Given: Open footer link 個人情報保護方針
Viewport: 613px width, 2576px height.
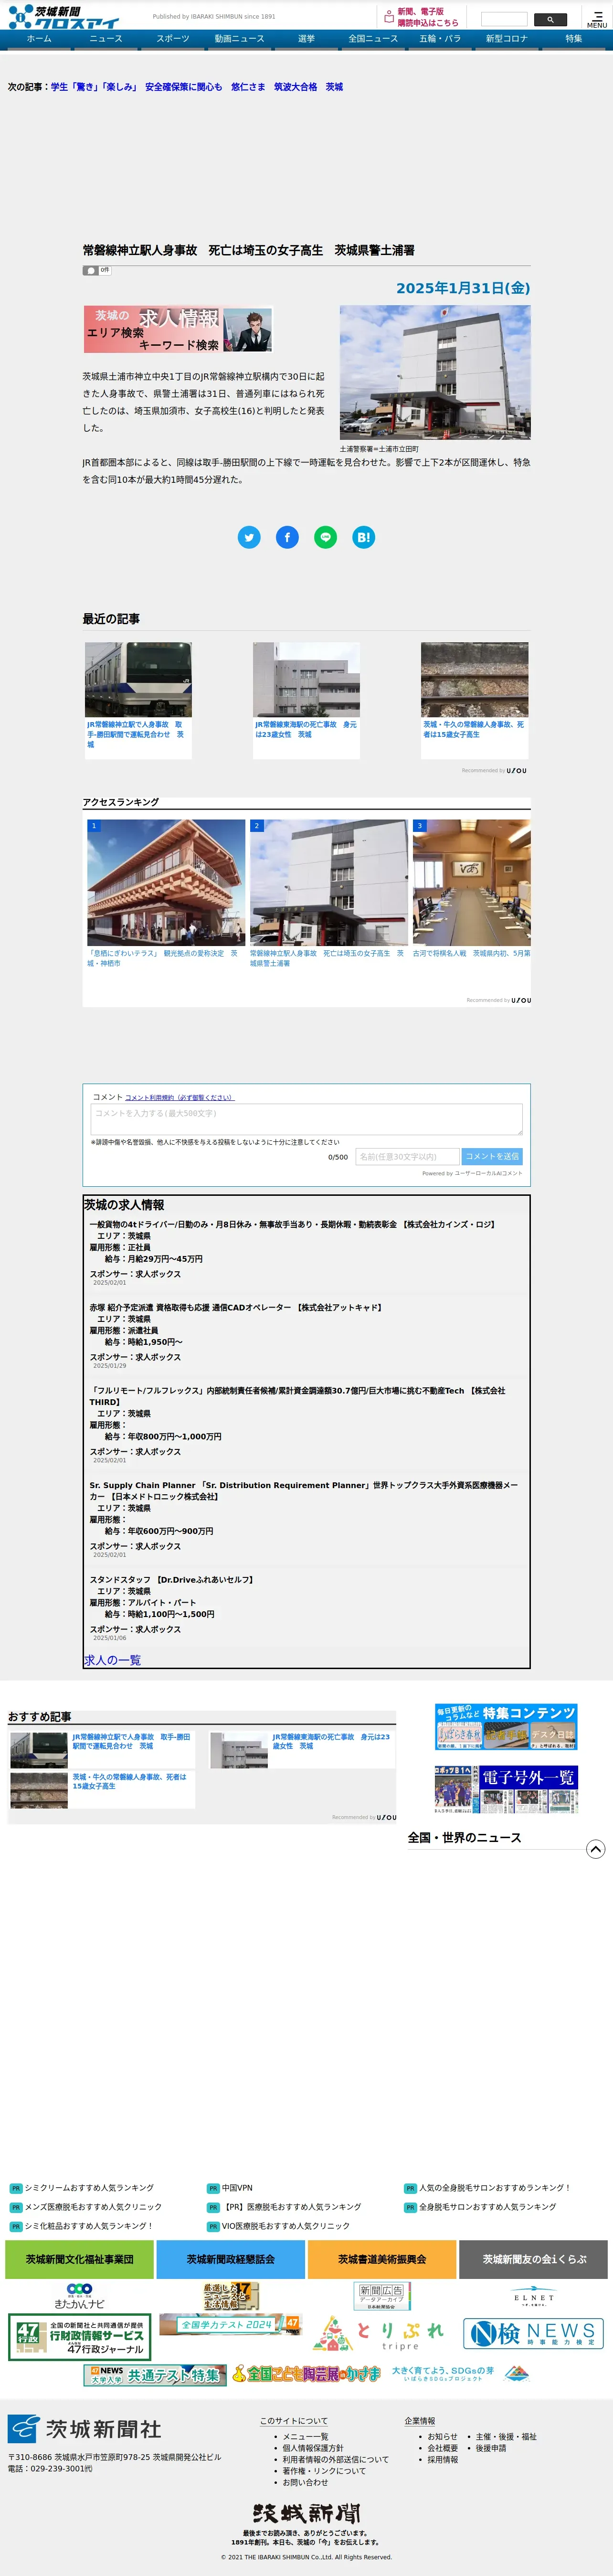Looking at the screenshot, I should tap(312, 2448).
